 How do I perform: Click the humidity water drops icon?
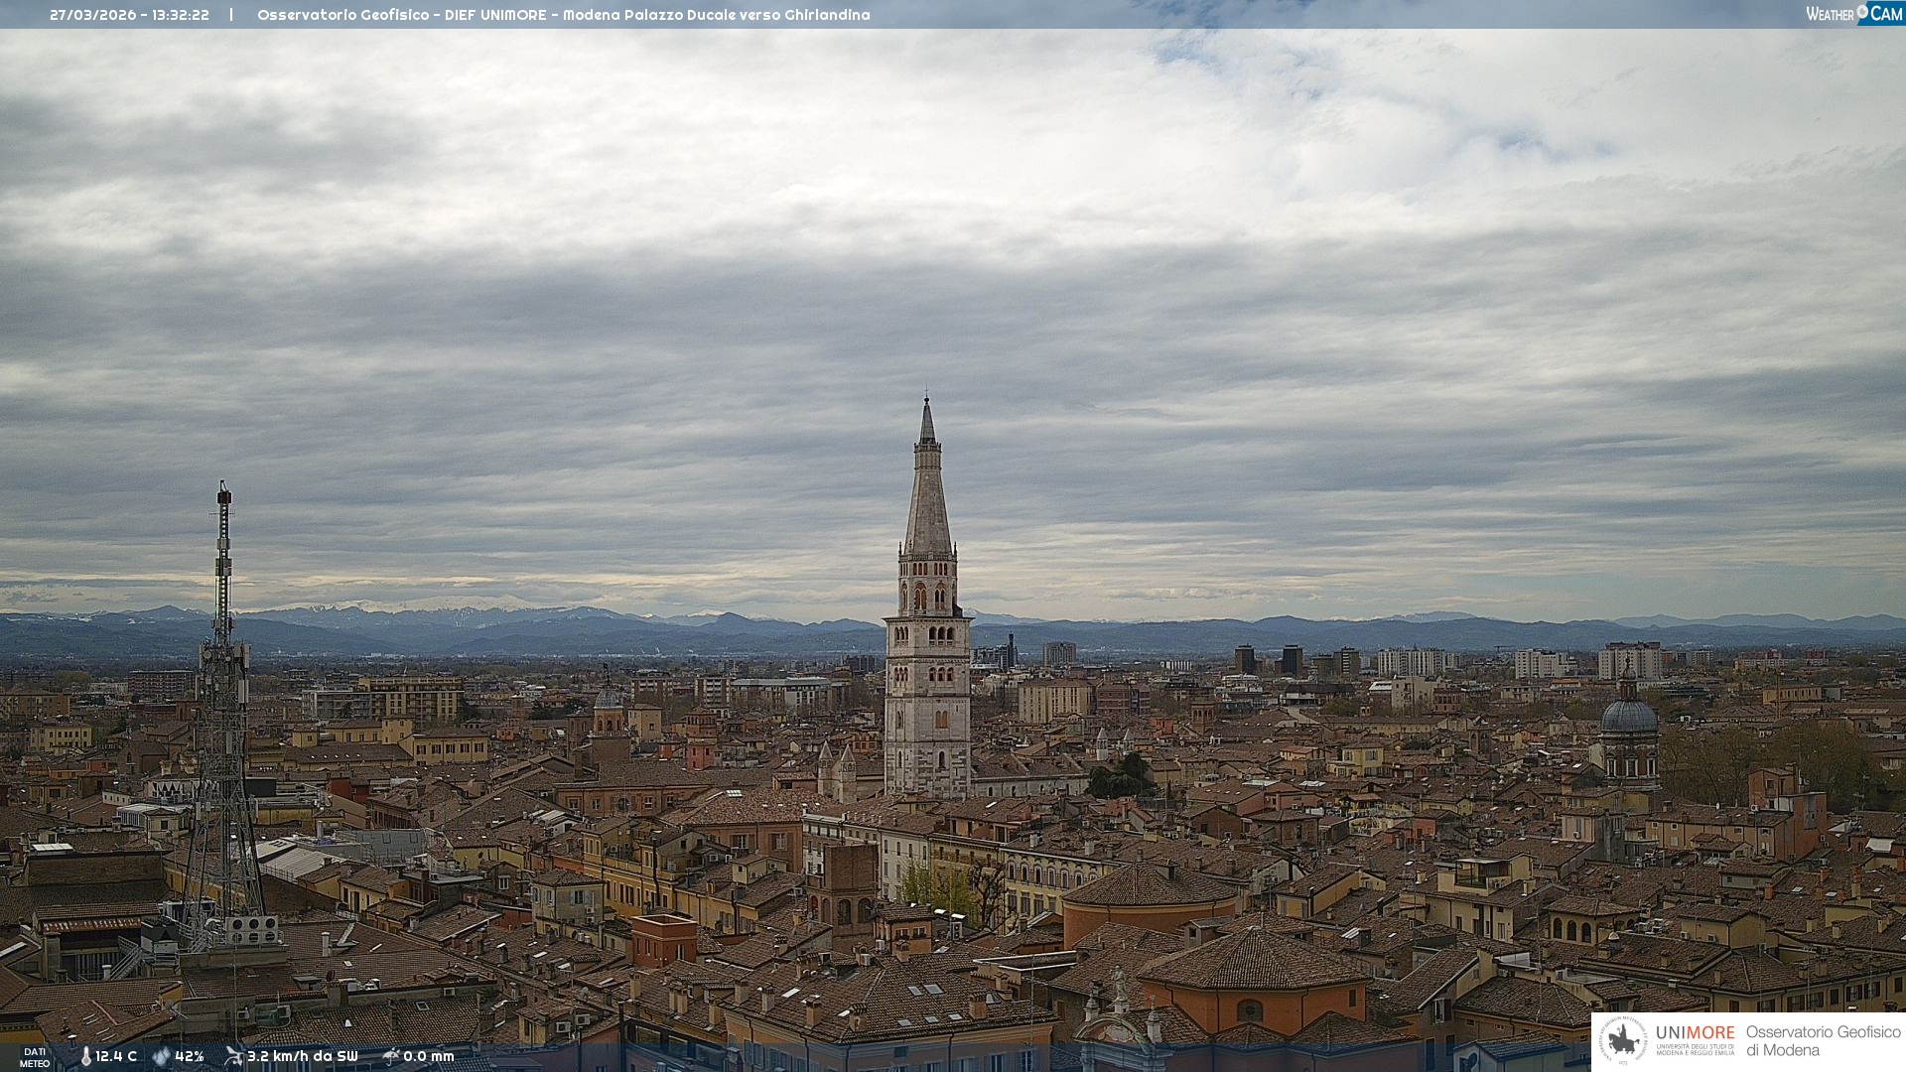[161, 1056]
